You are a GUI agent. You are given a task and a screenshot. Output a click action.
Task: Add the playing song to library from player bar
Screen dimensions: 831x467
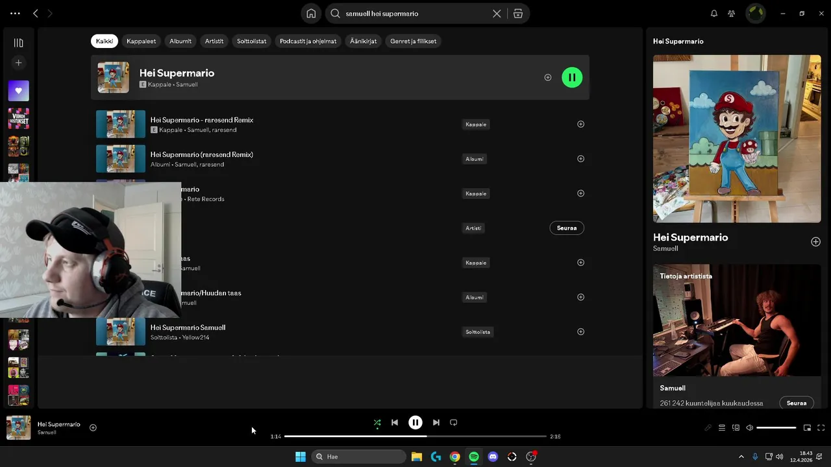[x=93, y=427]
